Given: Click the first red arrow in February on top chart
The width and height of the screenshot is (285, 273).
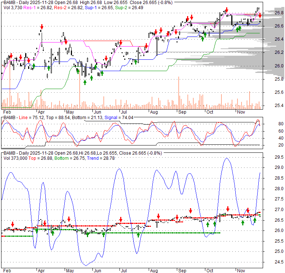Looking at the screenshot, I should pos(11,56).
